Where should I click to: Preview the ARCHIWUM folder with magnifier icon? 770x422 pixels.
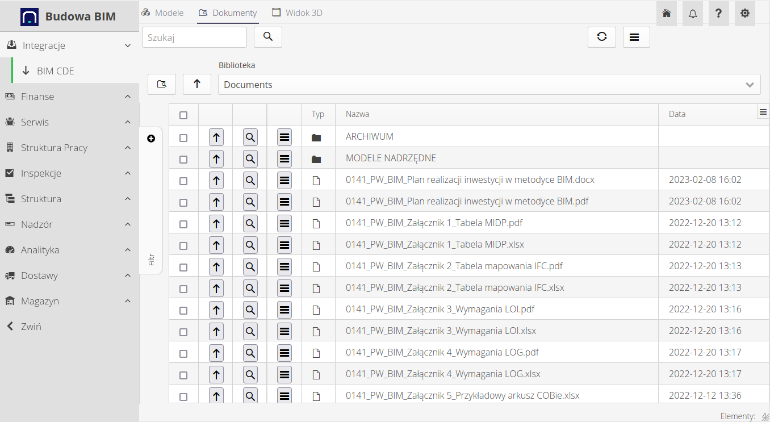250,137
